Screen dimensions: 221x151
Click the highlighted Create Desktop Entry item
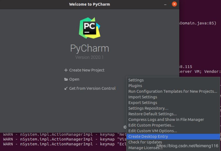coord(148,136)
